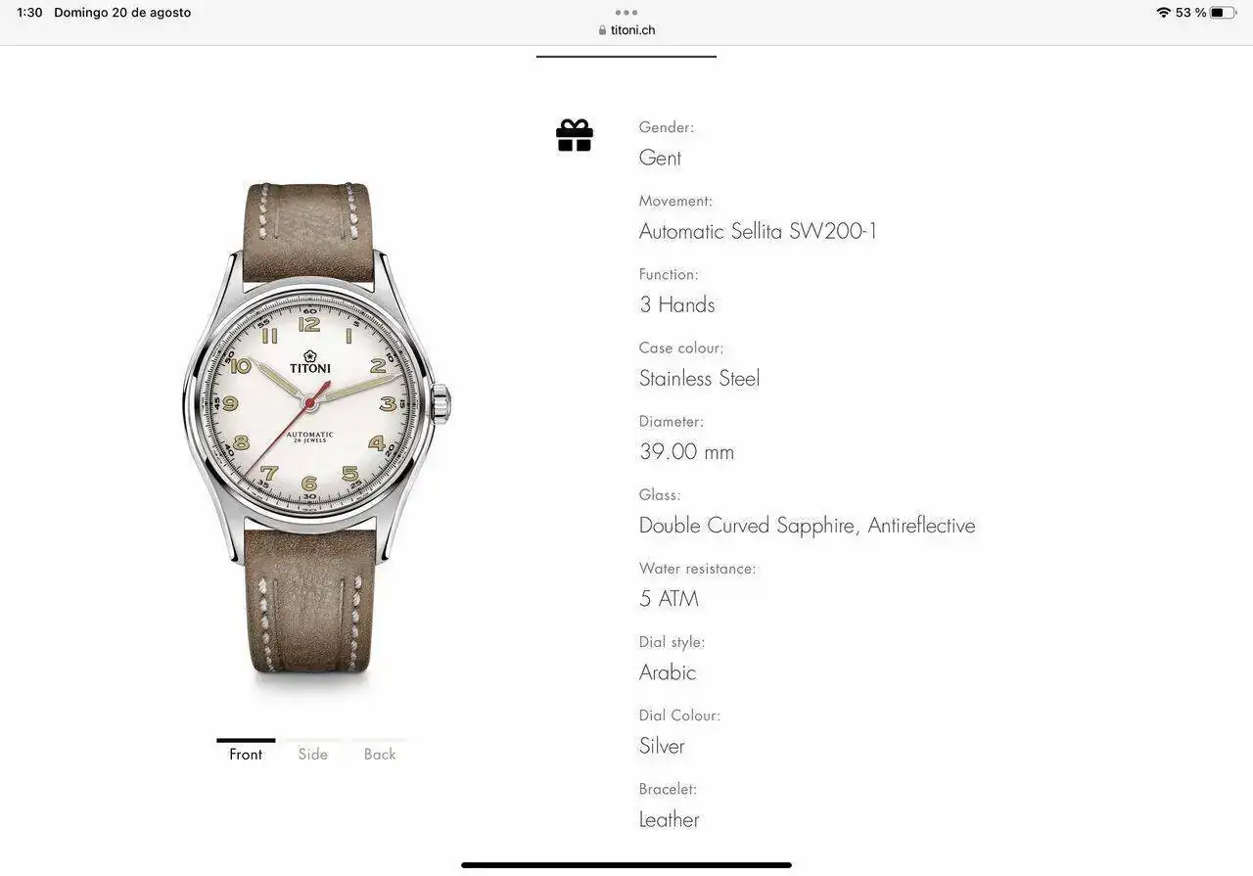
Task: Click the Silver dial colour value
Action: (x=662, y=746)
